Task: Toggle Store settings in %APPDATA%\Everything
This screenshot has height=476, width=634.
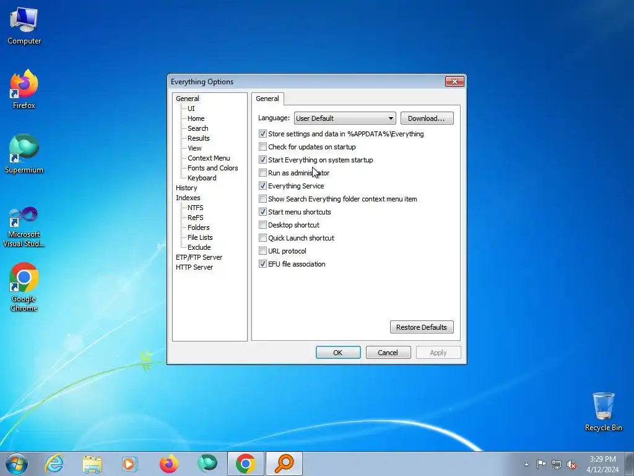Action: [263, 134]
